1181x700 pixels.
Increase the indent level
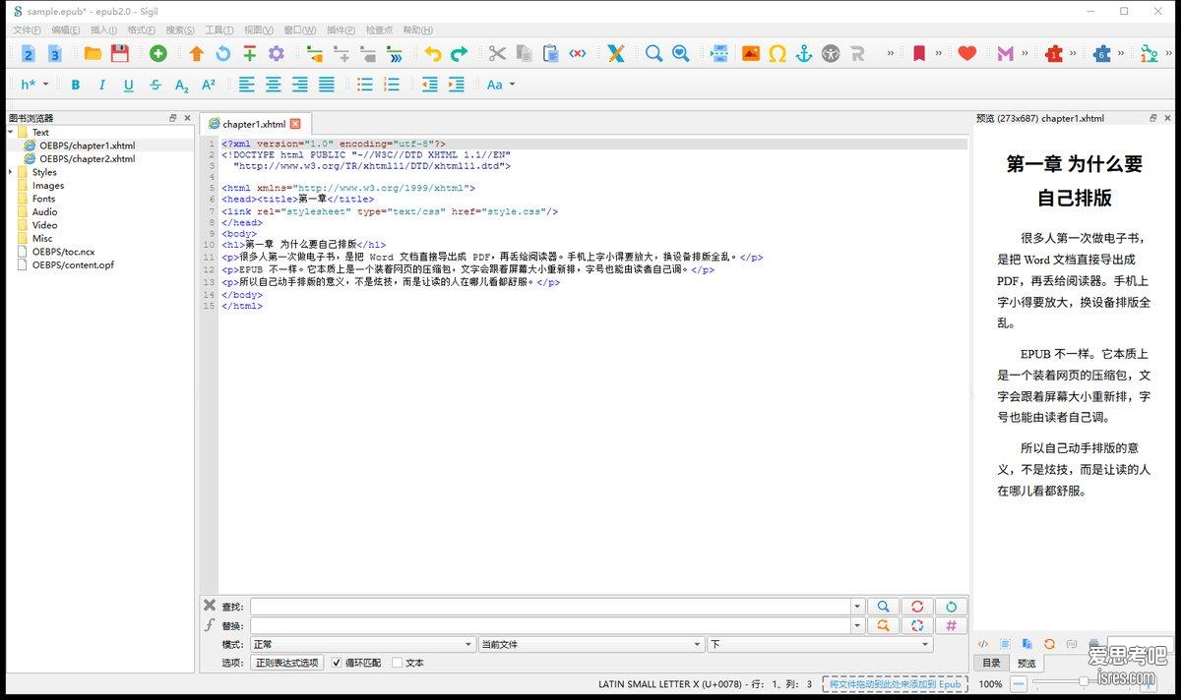[457, 86]
